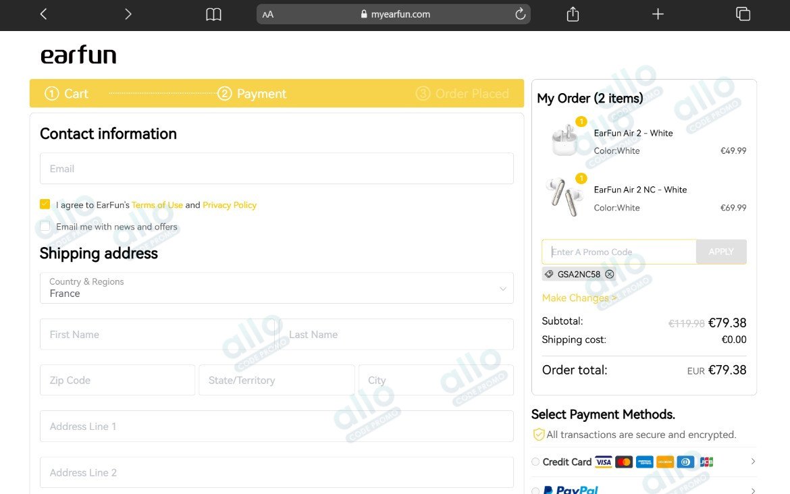Remove the GSA2NC58 promo code
This screenshot has width=790, height=494.
(x=610, y=274)
